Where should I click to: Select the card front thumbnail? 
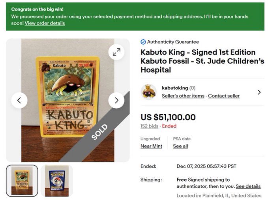tap(22, 180)
